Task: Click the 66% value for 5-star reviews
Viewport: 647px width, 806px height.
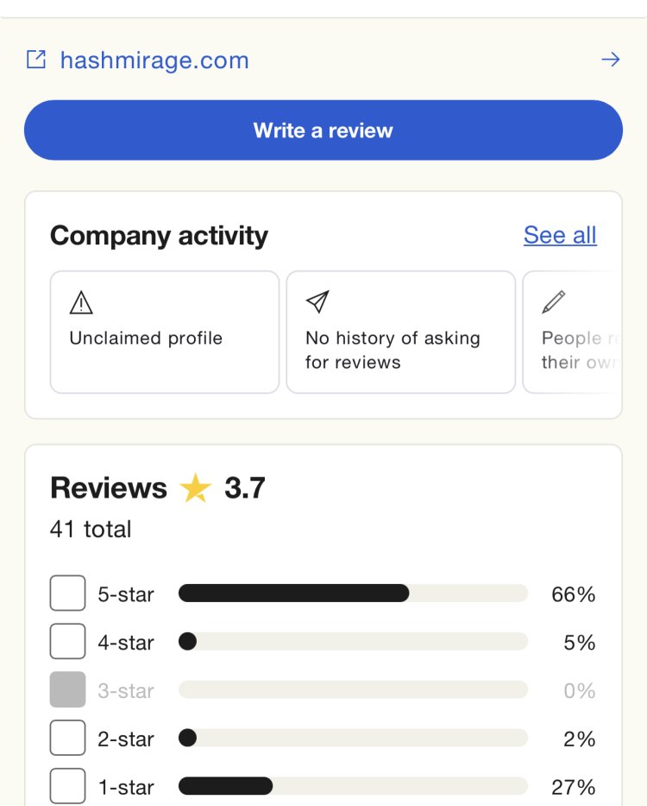Action: pos(574,594)
